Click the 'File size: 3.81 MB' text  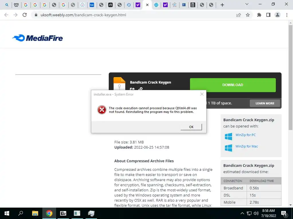[x=129, y=142]
